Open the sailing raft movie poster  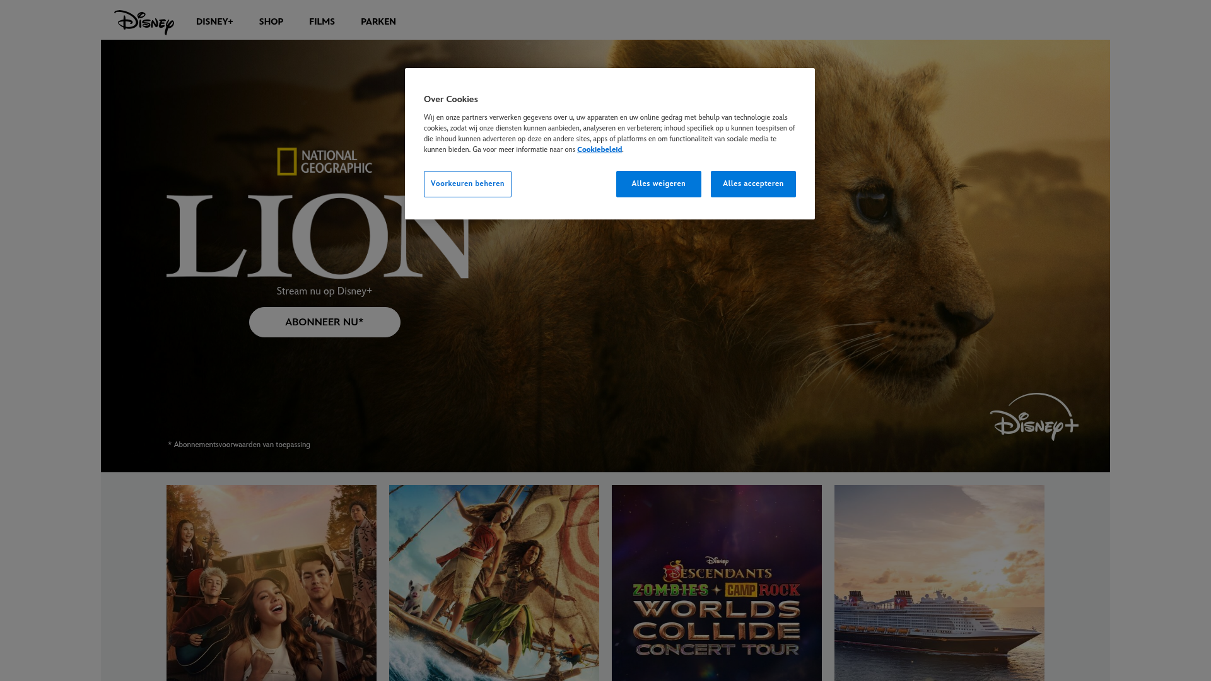[494, 583]
